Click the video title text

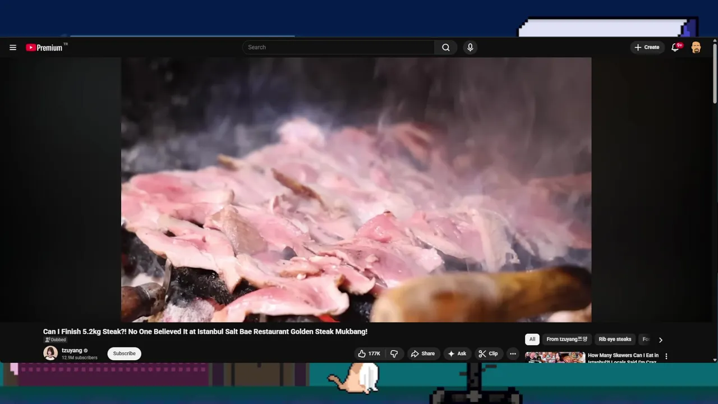point(205,332)
